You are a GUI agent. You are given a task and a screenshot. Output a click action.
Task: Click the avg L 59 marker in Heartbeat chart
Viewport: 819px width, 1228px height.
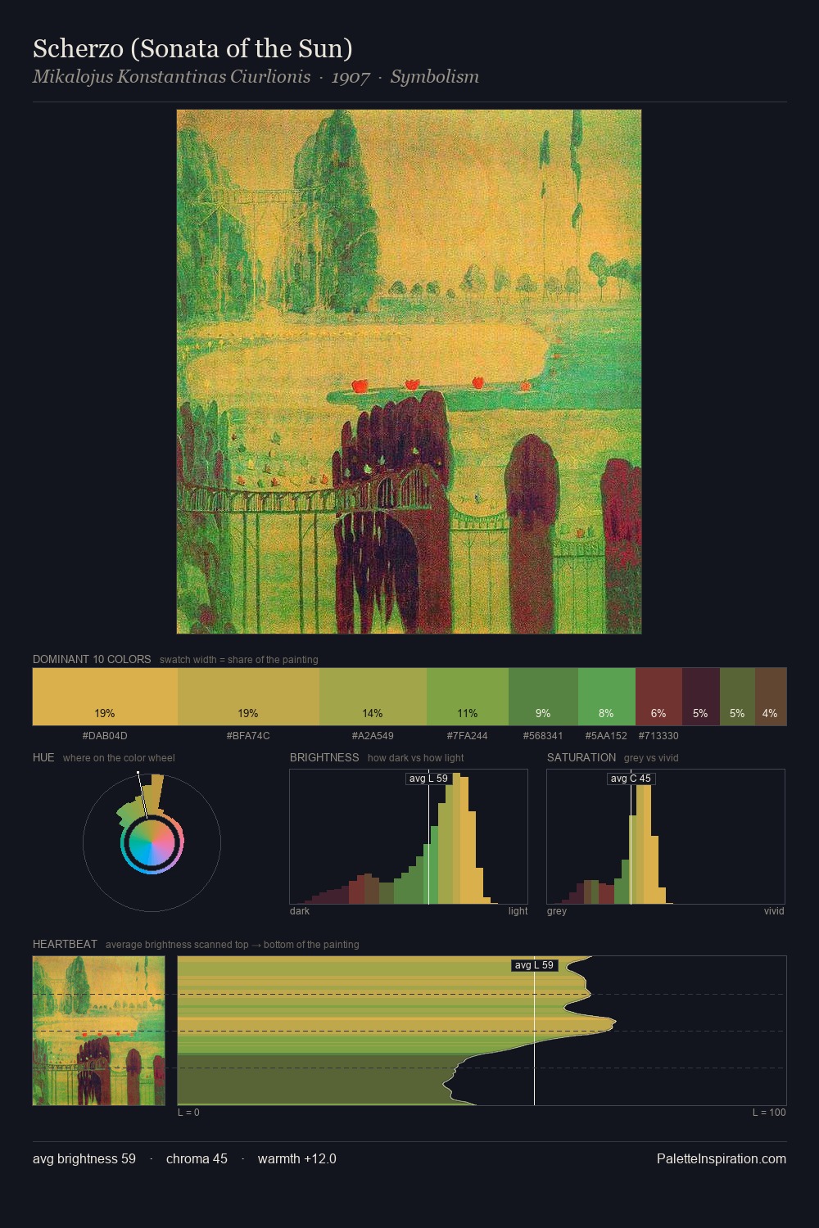tap(534, 965)
